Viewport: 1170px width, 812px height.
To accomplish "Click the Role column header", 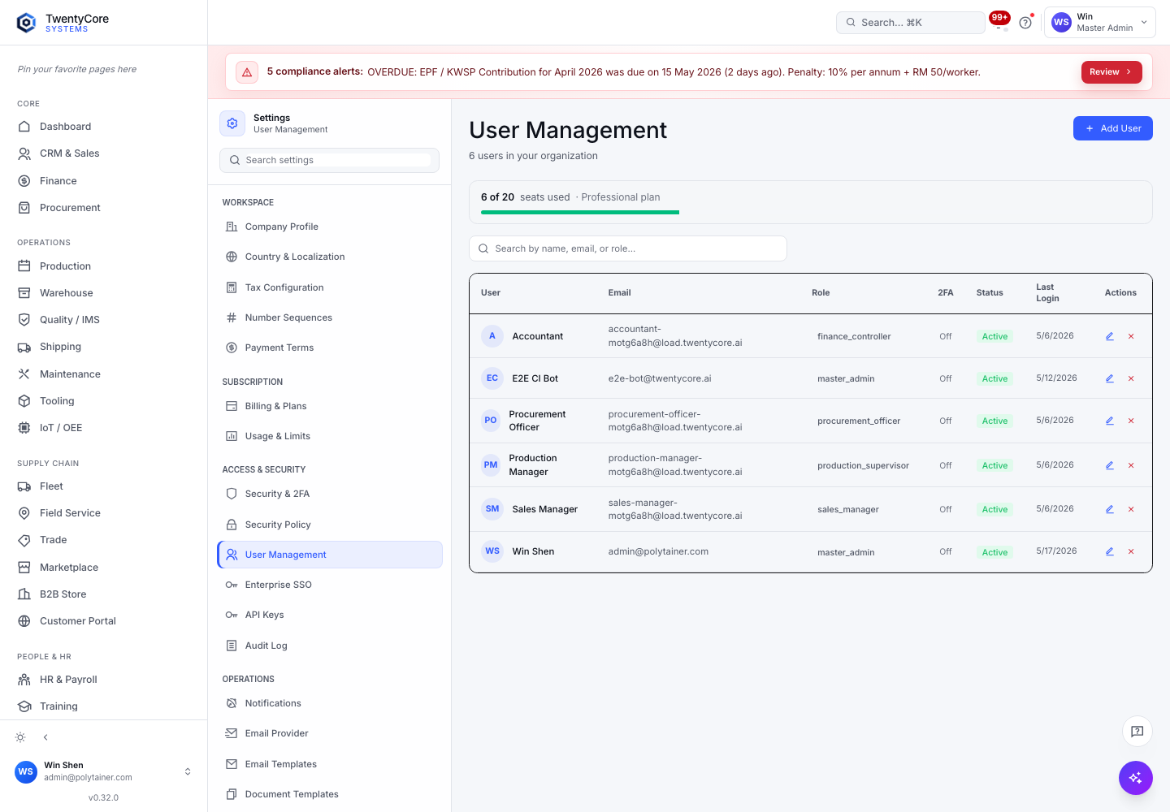I will [821, 293].
